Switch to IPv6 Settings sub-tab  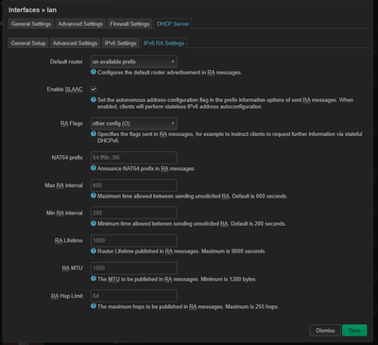[121, 43]
